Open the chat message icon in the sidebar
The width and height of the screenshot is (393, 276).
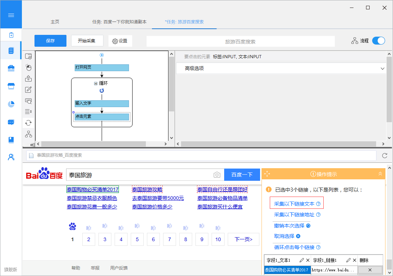click(11, 122)
